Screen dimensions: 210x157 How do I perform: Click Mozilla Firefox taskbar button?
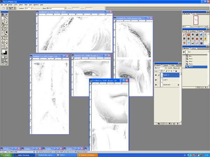point(45,155)
